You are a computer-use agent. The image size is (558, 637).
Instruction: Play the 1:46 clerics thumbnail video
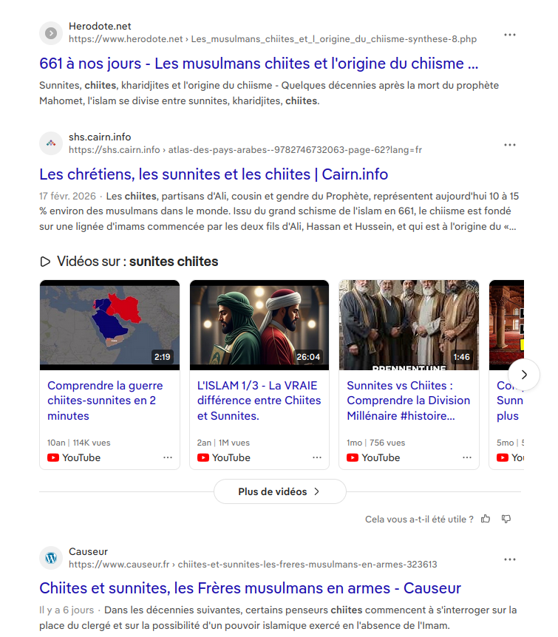pos(409,325)
